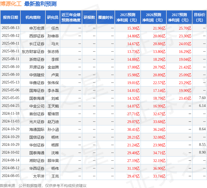
Task: Click the 机构简称 column header
Action: coord(33,17)
